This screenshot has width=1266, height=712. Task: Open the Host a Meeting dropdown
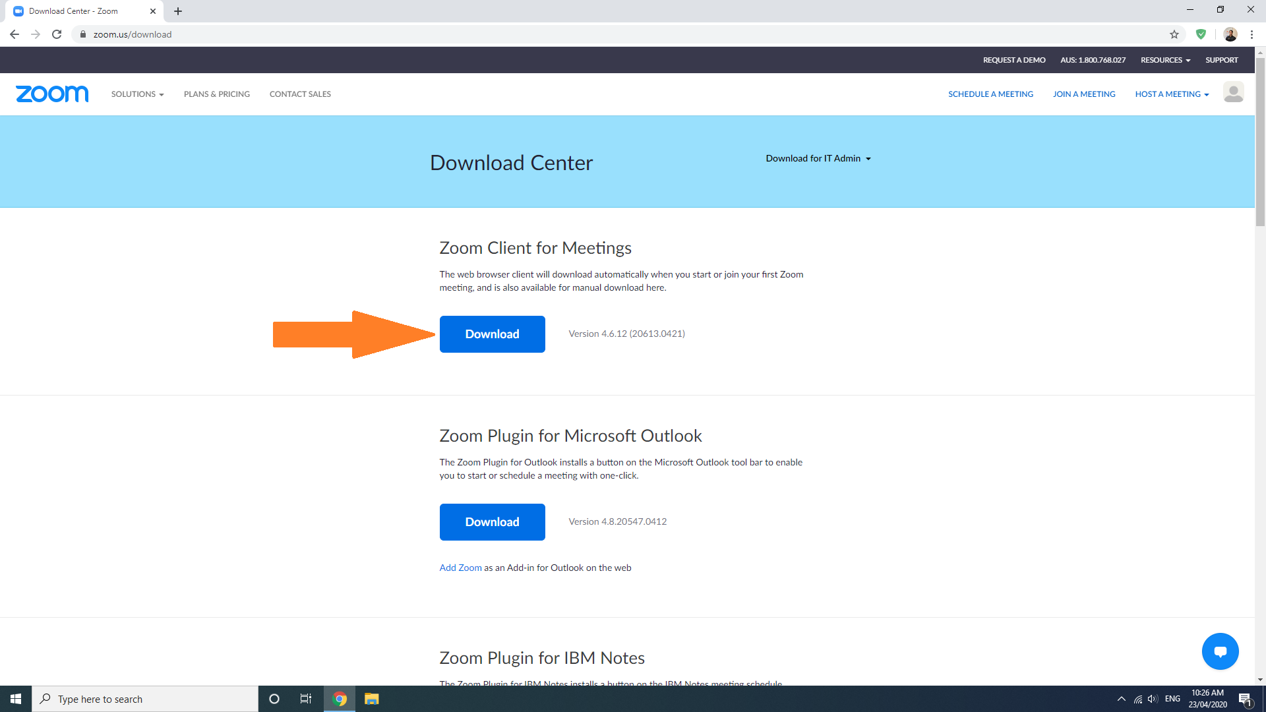1172,94
